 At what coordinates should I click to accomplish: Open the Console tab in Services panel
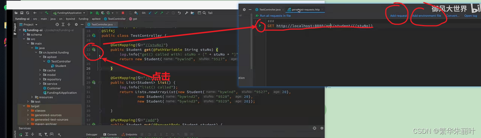[110, 134]
